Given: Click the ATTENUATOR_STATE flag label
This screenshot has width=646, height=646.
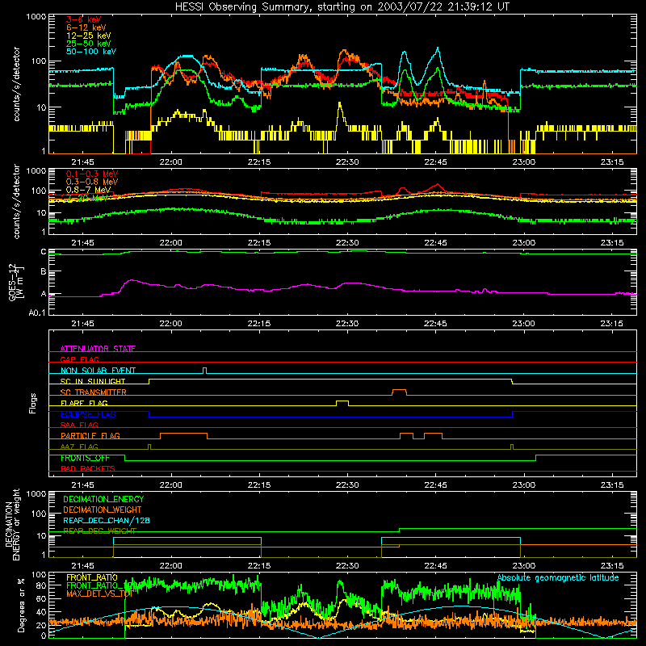Looking at the screenshot, I should click(x=98, y=349).
